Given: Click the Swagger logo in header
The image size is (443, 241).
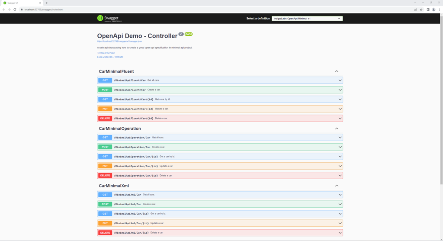Looking at the screenshot, I should 106,18.
